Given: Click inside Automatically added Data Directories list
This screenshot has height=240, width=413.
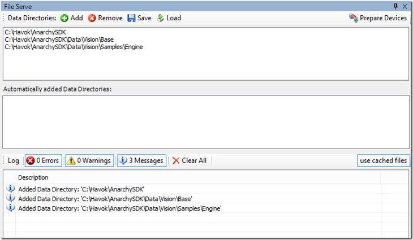Looking at the screenshot, I should 206,121.
